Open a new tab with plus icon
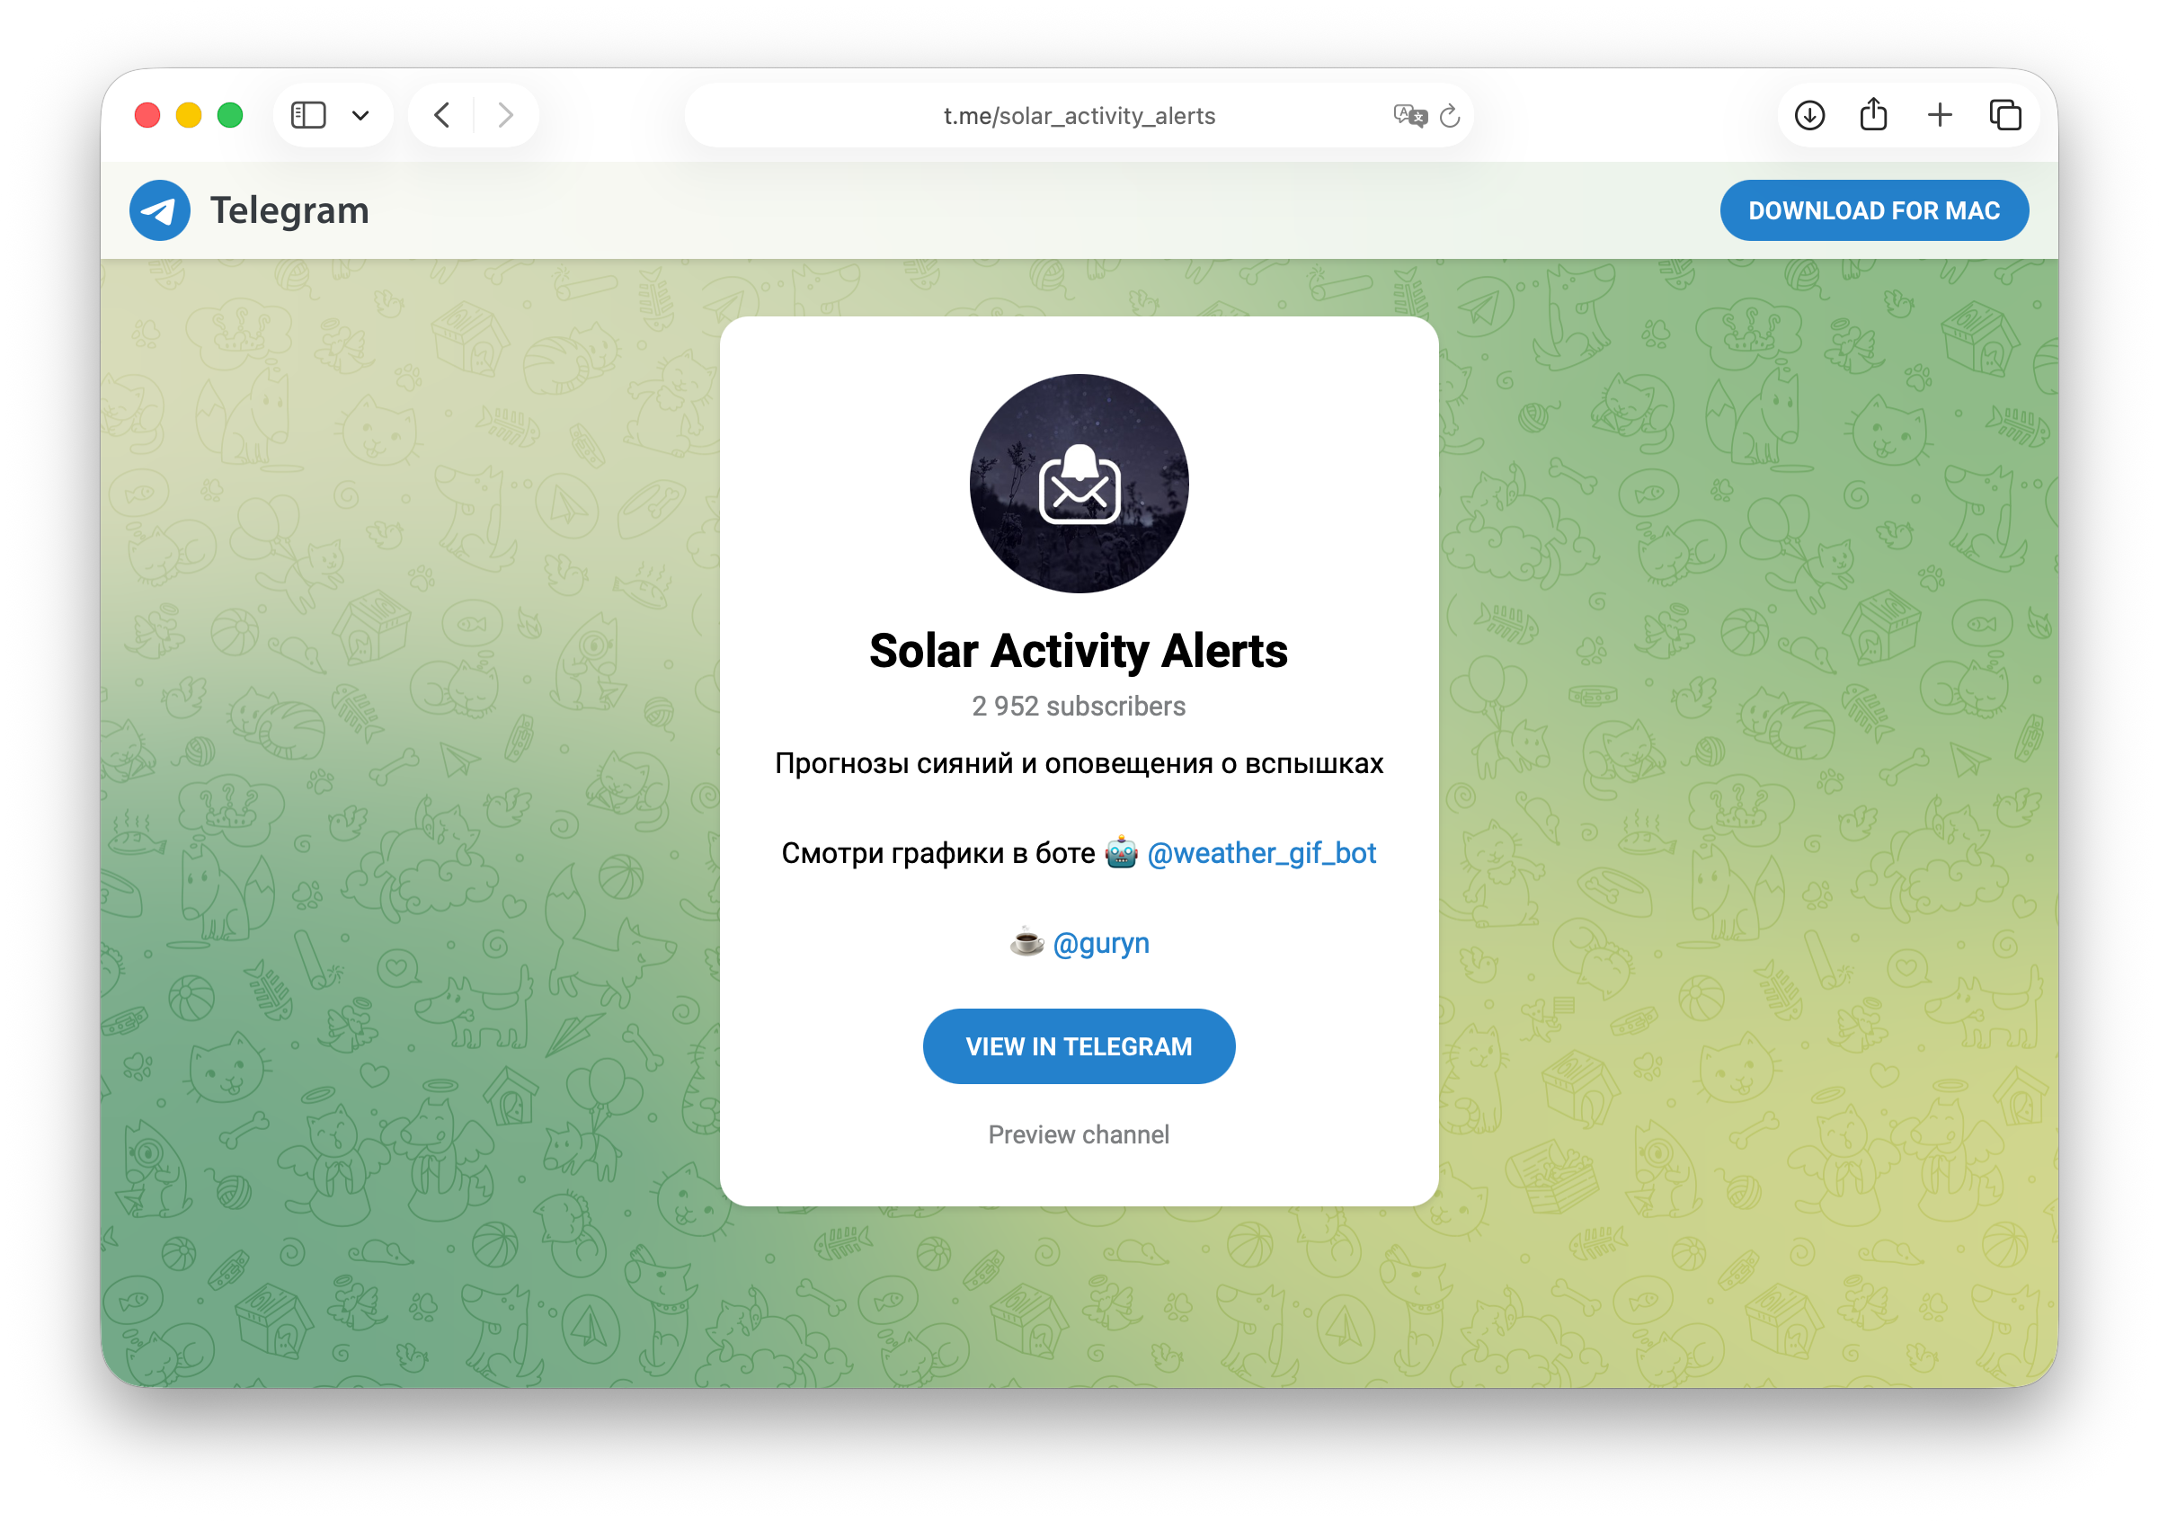The height and width of the screenshot is (1521, 2159). coord(1939,116)
